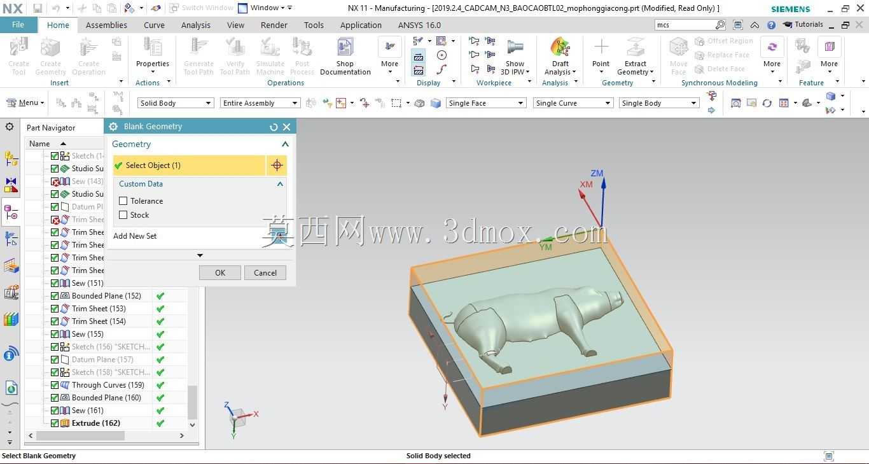The width and height of the screenshot is (869, 464).
Task: Start the Simulate Machine command
Action: point(270,56)
